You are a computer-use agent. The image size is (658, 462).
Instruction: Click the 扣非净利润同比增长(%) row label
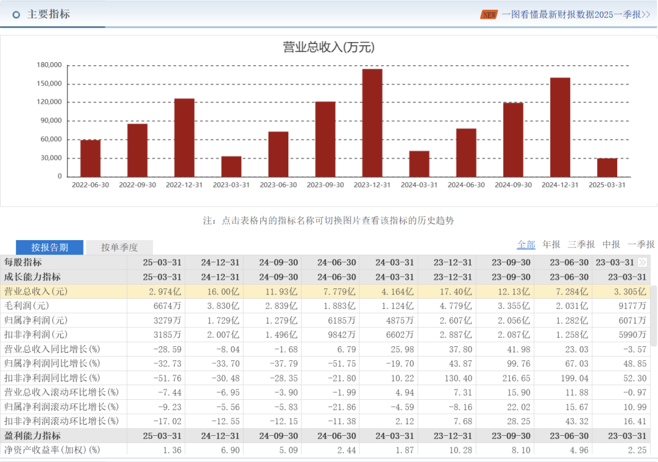tap(52, 378)
